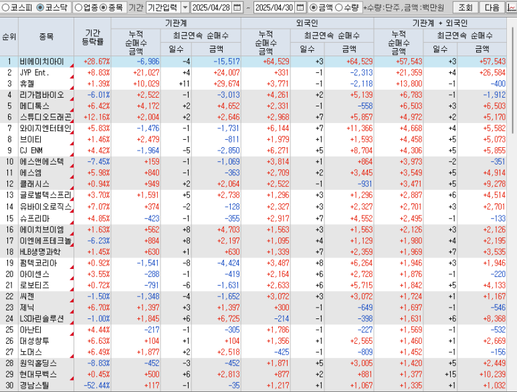Click the -52.44% change rate cell
This screenshot has height=392, width=517.
click(93, 385)
